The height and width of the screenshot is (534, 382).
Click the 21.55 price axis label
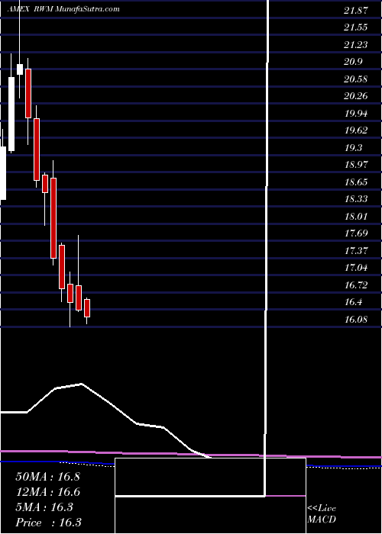point(356,27)
